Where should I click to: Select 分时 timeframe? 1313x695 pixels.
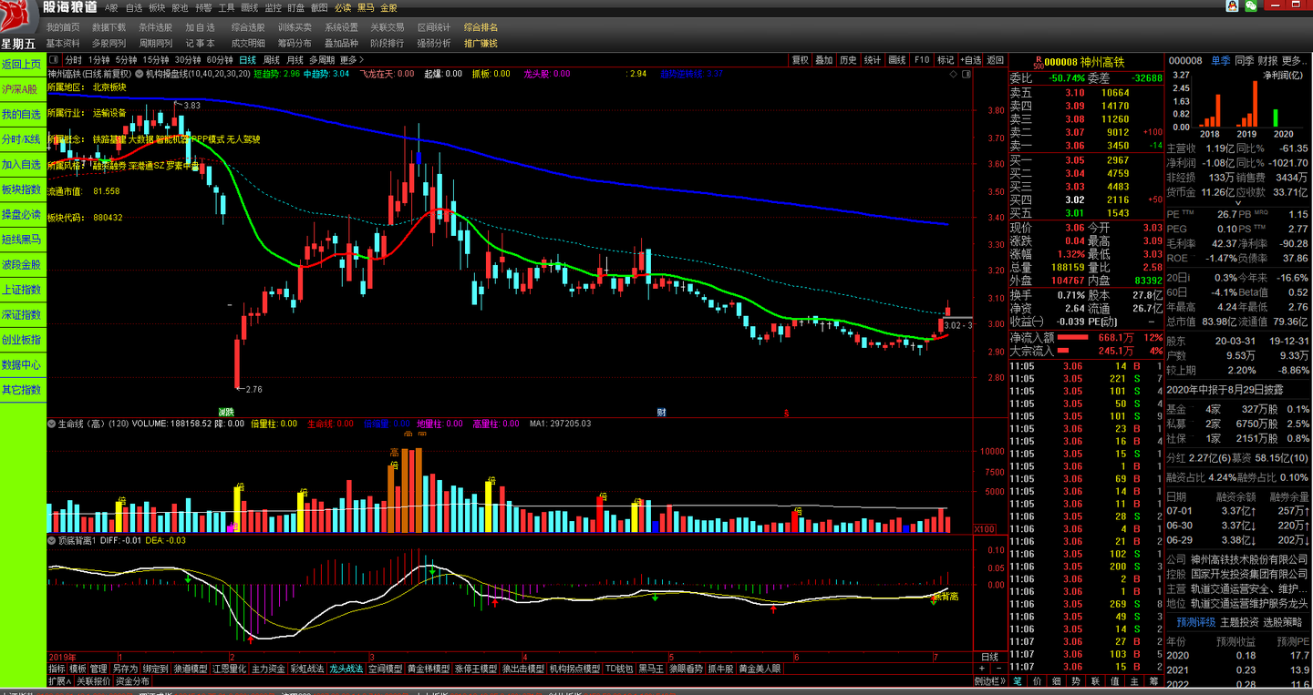73,60
